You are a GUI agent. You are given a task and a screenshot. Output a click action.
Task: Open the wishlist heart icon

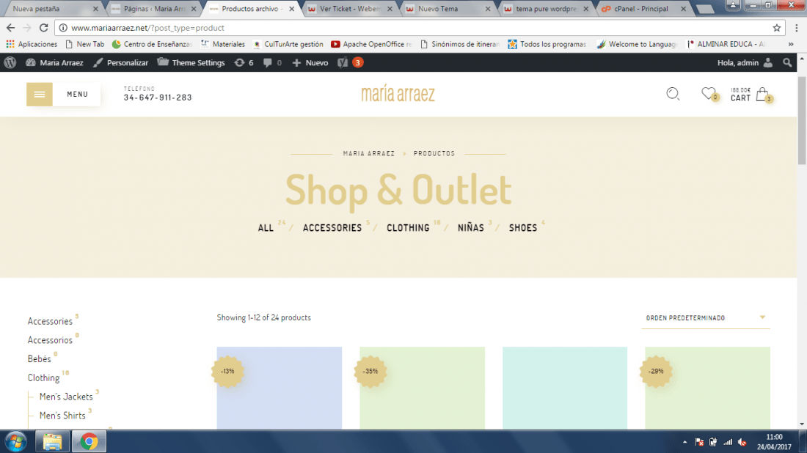(709, 93)
